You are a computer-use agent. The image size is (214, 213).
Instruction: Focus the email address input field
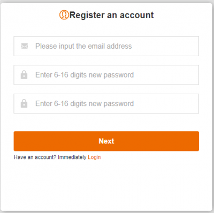click(106, 46)
